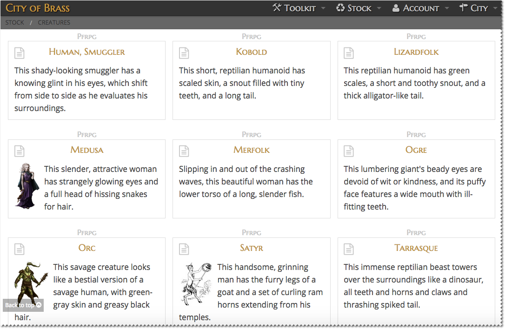This screenshot has height=329, width=505.
Task: Open the City menu in navbar
Action: point(478,8)
